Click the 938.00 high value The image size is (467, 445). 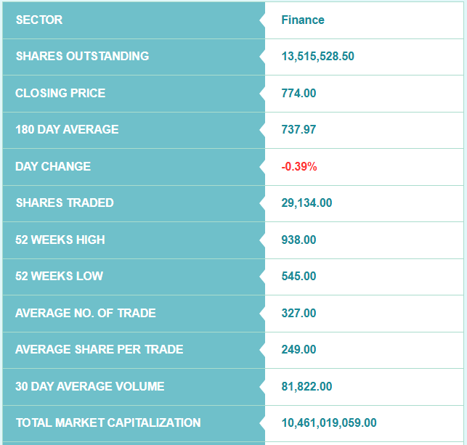(x=299, y=240)
